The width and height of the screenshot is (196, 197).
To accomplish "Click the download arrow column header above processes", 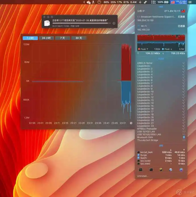I will [171, 150].
